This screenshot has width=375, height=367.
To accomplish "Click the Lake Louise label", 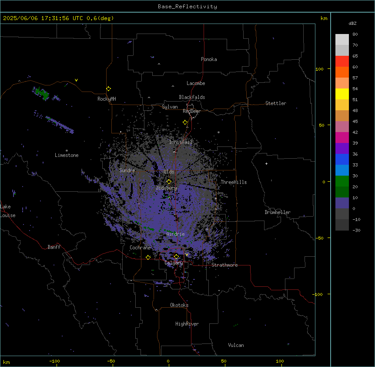I will [x=8, y=211].
